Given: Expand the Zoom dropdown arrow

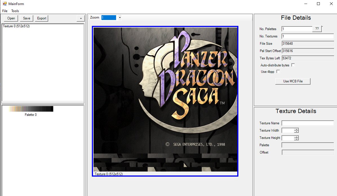Looking at the screenshot, I should 120,18.
